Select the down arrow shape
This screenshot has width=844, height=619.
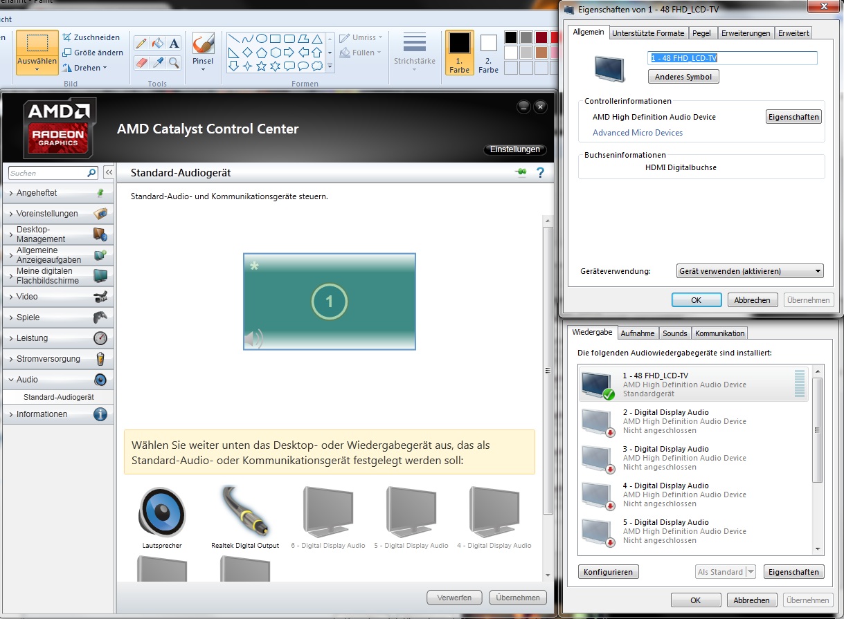click(x=234, y=66)
